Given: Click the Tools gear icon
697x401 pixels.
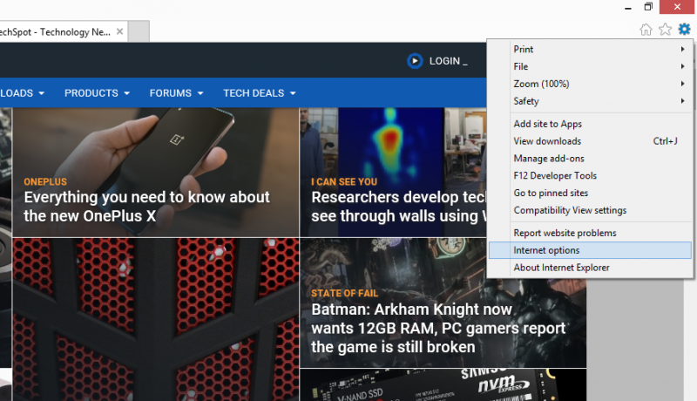Looking at the screenshot, I should click(684, 30).
